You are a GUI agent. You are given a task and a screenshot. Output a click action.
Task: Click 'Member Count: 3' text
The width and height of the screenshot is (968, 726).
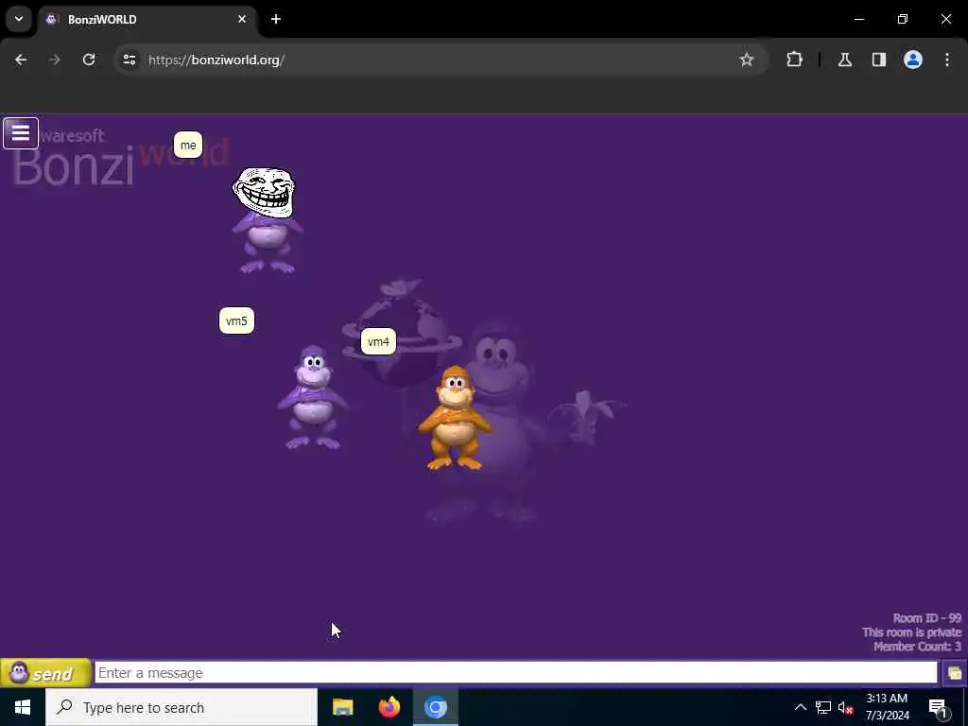[917, 647]
